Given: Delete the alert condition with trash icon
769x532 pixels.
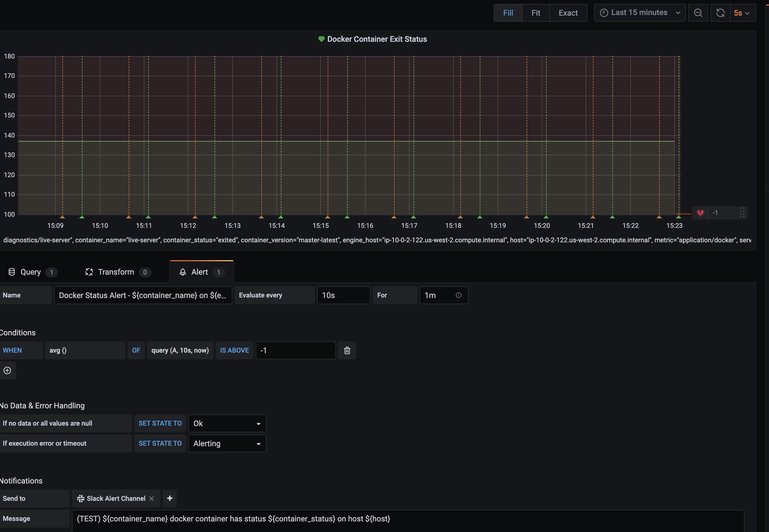Looking at the screenshot, I should click(x=347, y=350).
